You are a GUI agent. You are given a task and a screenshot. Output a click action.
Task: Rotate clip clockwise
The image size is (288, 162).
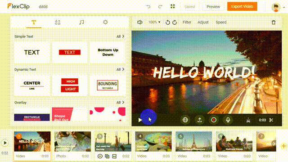click(175, 22)
